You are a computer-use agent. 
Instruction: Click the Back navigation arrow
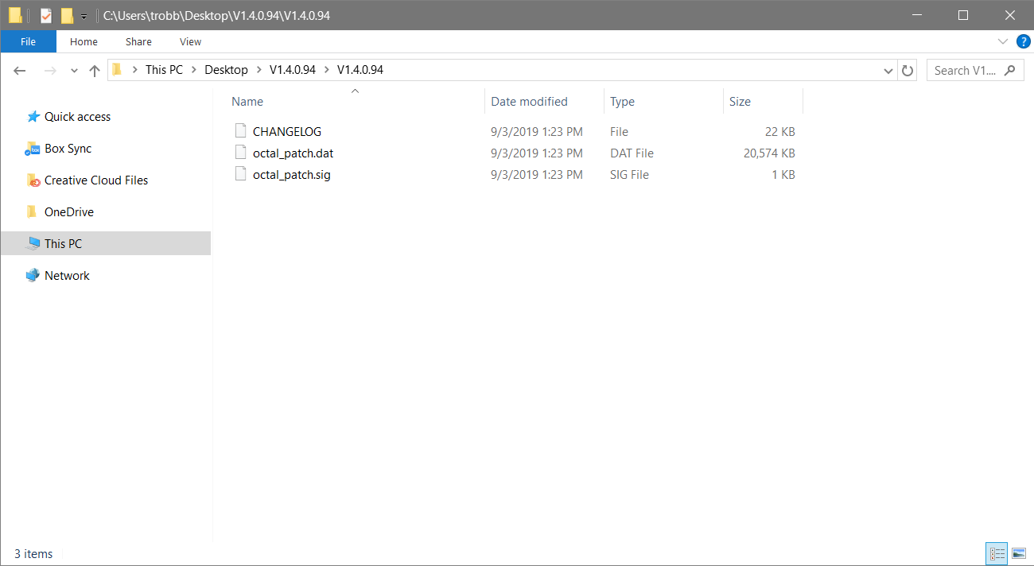[x=21, y=71]
